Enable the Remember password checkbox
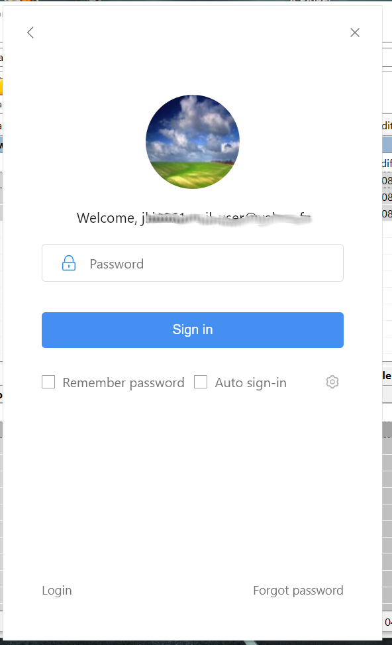The image size is (392, 645). click(48, 382)
